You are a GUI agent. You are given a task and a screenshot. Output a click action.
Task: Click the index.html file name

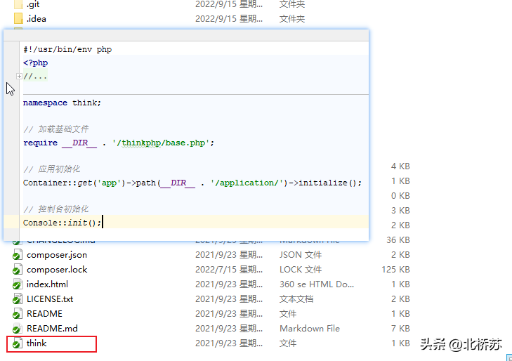point(47,284)
